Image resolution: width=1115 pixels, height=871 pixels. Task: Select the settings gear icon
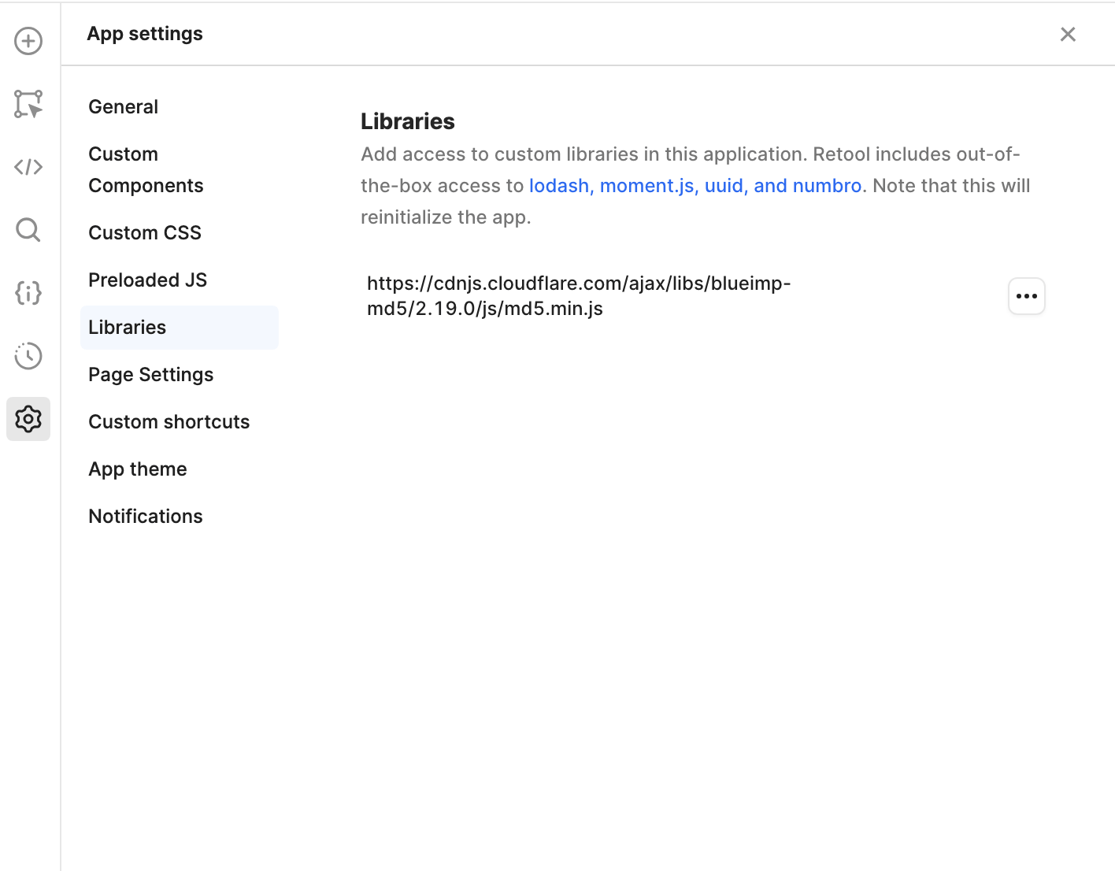tap(28, 419)
